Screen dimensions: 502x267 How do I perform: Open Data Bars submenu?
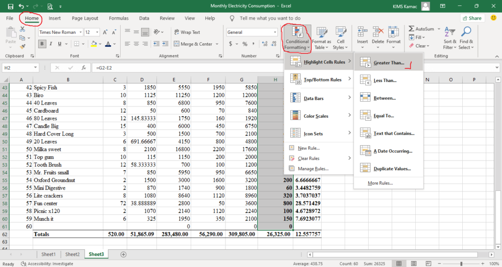coord(319,98)
